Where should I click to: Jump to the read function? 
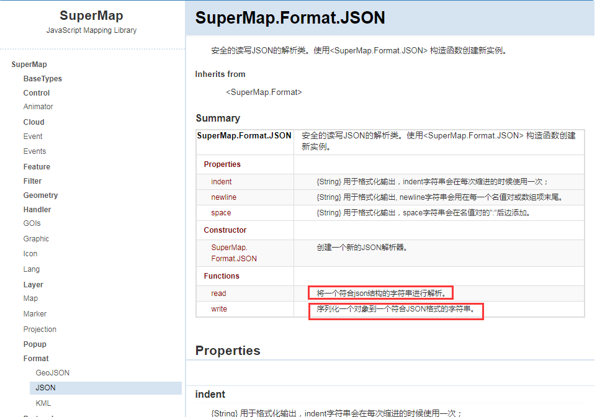pos(218,294)
